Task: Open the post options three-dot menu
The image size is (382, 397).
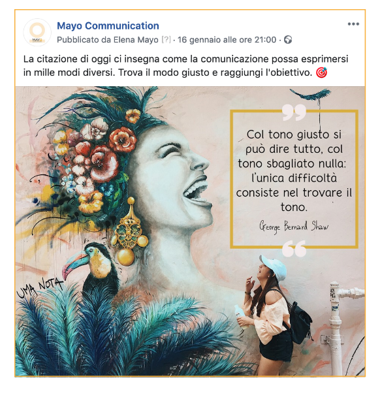Action: point(353,24)
